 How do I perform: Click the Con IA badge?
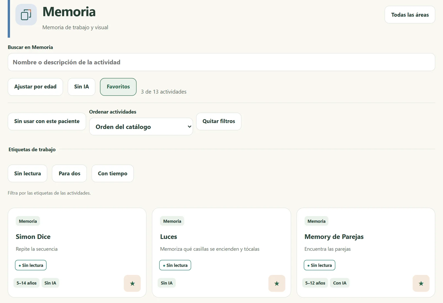point(340,283)
